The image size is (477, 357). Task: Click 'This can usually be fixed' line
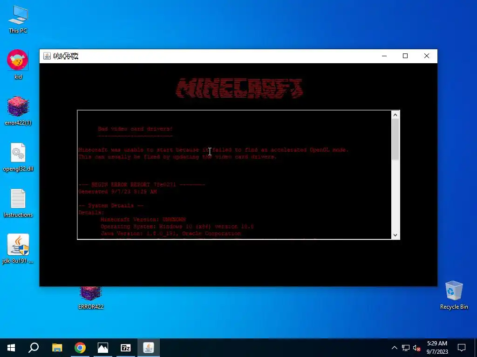click(x=177, y=157)
